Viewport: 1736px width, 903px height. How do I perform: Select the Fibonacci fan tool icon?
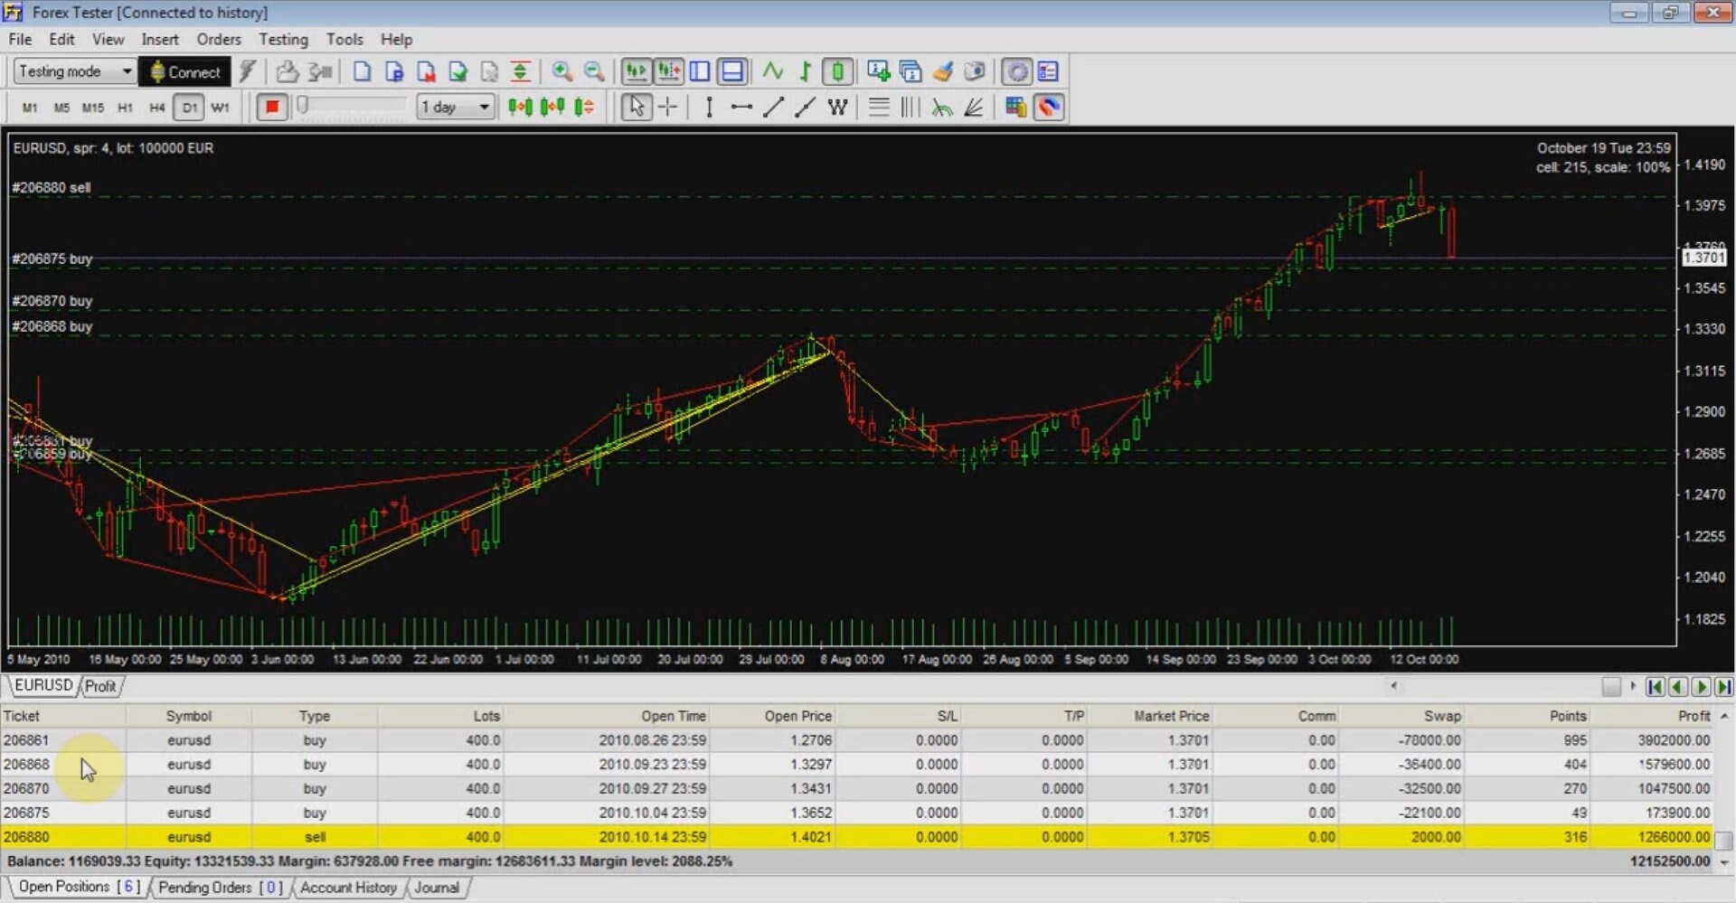(974, 107)
